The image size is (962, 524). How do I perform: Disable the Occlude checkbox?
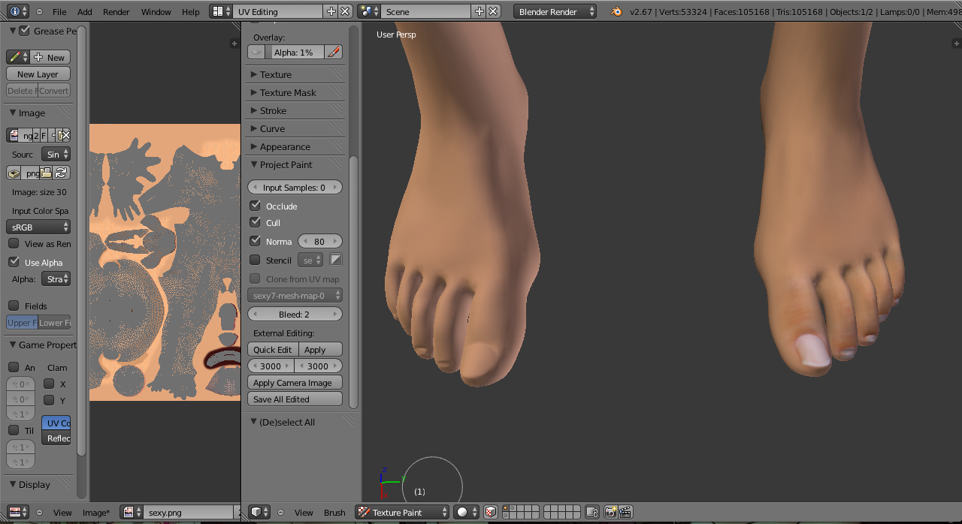point(256,206)
